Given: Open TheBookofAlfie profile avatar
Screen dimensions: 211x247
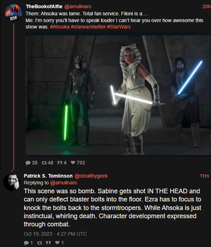Looking at the screenshot, I should pos(13,12).
